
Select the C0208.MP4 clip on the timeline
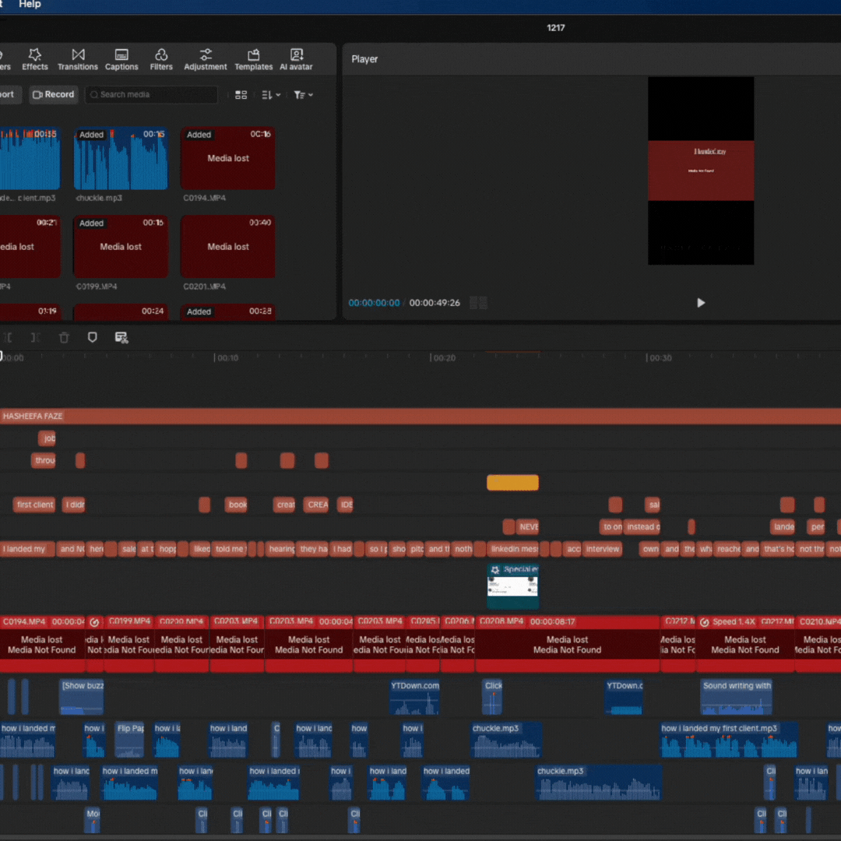click(567, 645)
